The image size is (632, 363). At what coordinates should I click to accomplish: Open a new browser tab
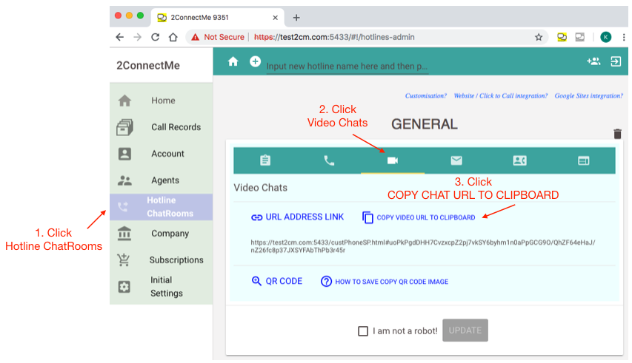click(296, 18)
